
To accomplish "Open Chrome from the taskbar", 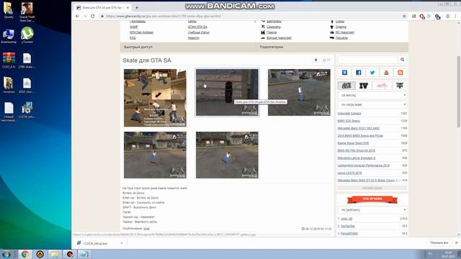I will tap(25, 254).
